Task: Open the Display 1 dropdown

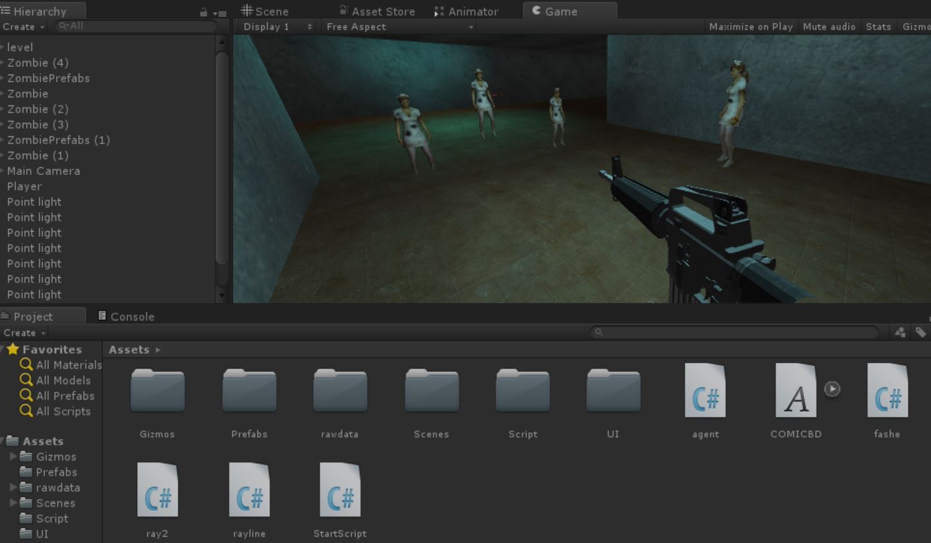Action: point(277,26)
